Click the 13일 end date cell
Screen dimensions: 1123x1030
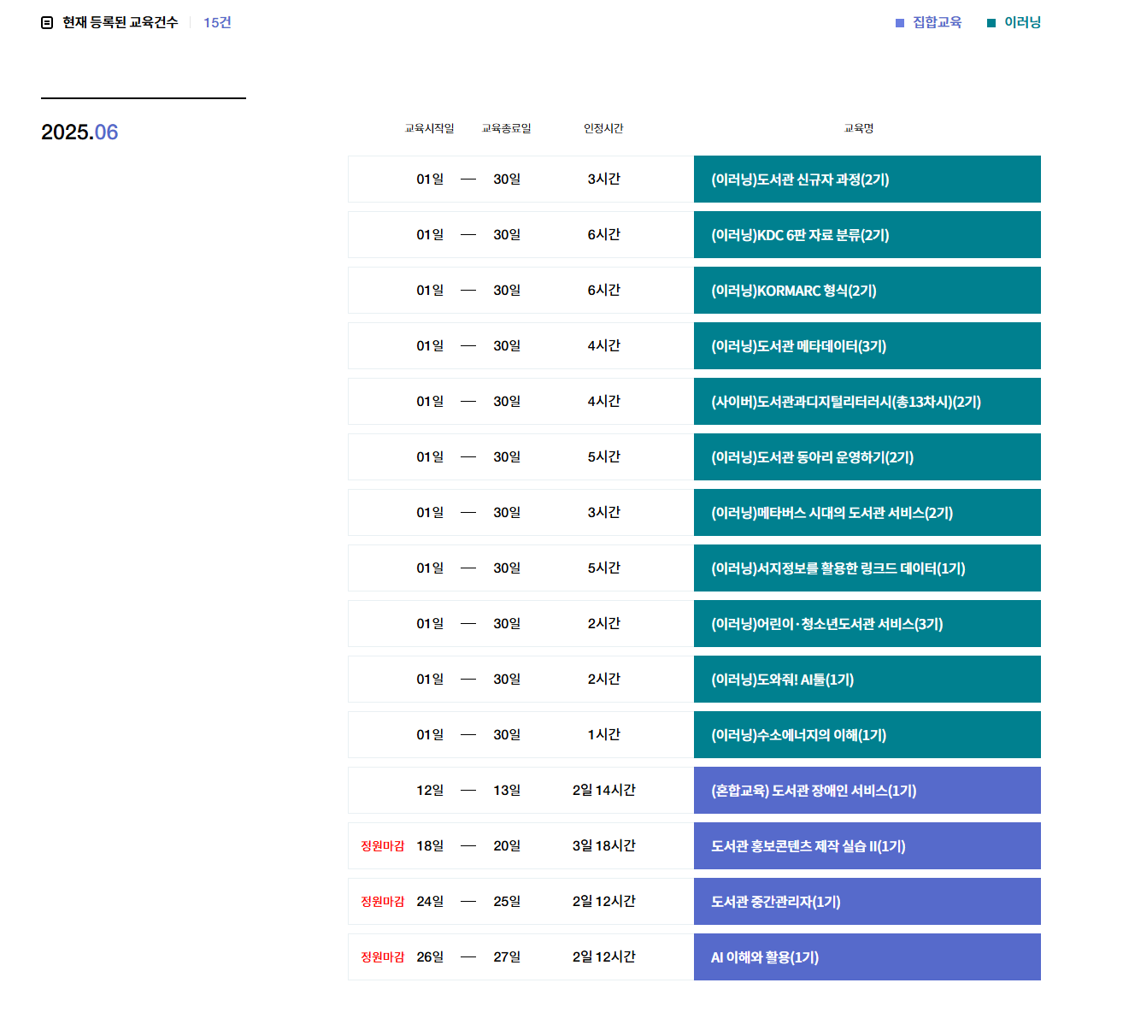click(507, 791)
